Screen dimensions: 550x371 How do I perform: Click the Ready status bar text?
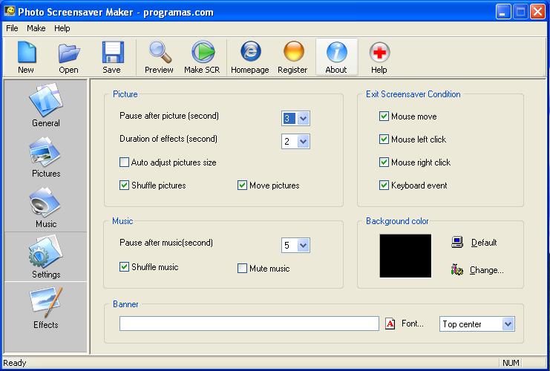(14, 363)
